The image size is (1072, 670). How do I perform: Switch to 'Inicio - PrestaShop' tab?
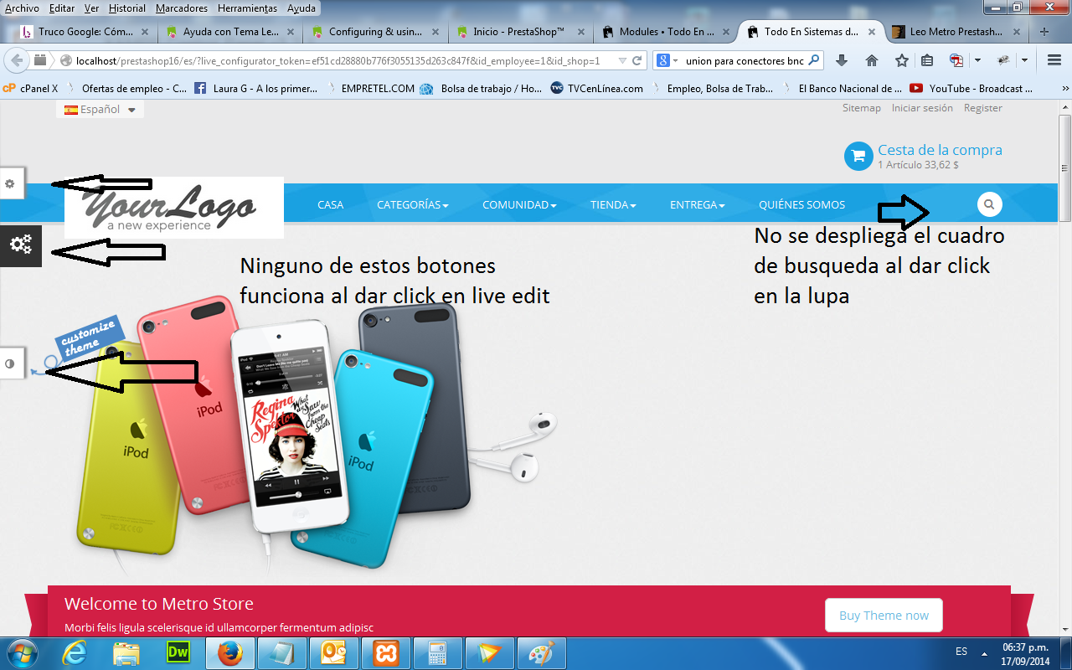pyautogui.click(x=519, y=32)
